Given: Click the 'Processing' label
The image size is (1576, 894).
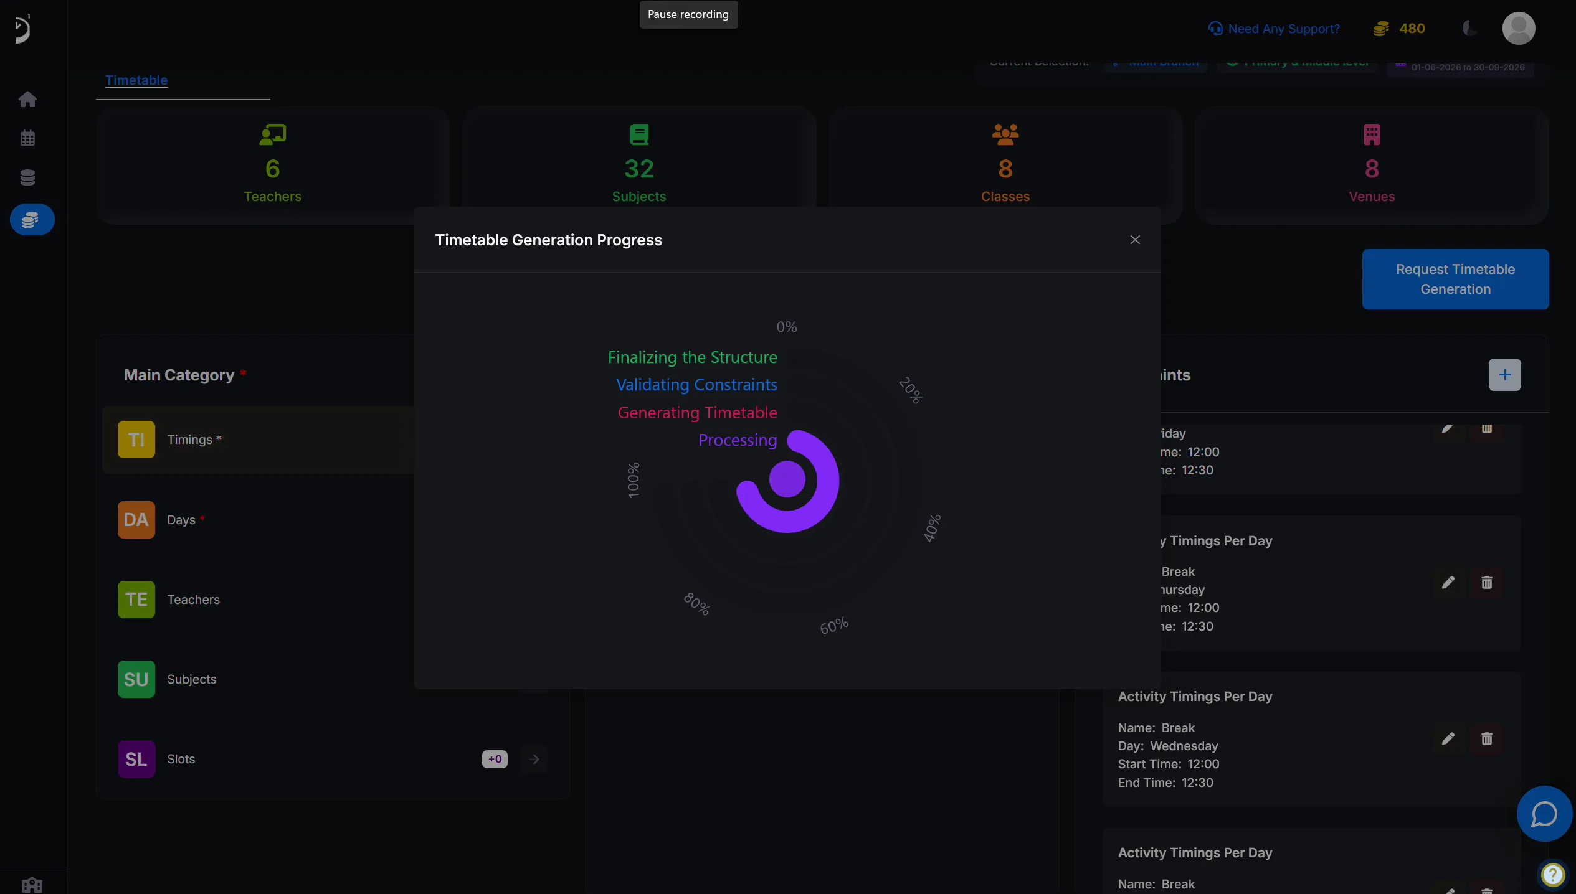Looking at the screenshot, I should [738, 440].
